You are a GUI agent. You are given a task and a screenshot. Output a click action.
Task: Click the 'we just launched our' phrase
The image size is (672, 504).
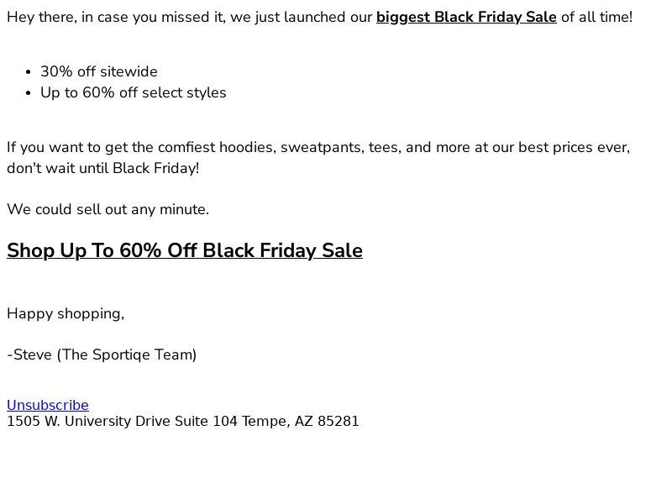pos(302,17)
